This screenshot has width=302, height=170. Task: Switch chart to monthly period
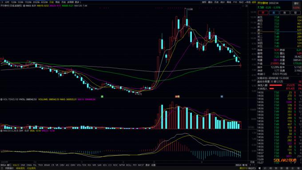click(x=64, y=2)
